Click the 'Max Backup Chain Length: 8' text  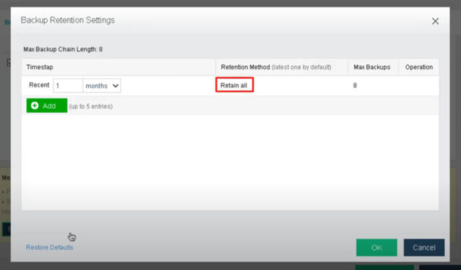63,49
